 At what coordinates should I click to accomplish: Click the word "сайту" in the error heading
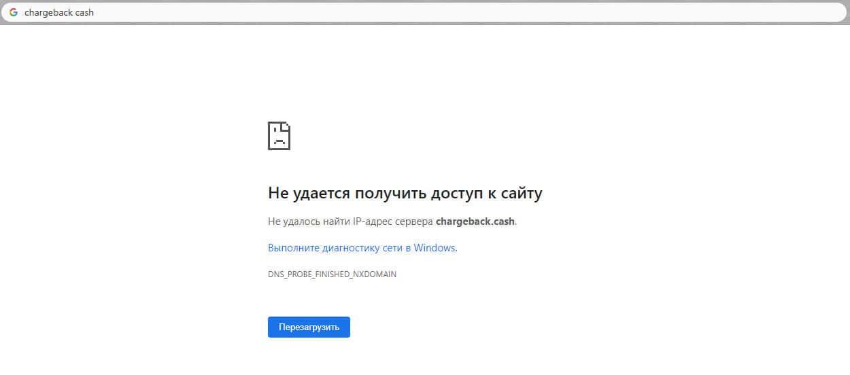click(520, 193)
